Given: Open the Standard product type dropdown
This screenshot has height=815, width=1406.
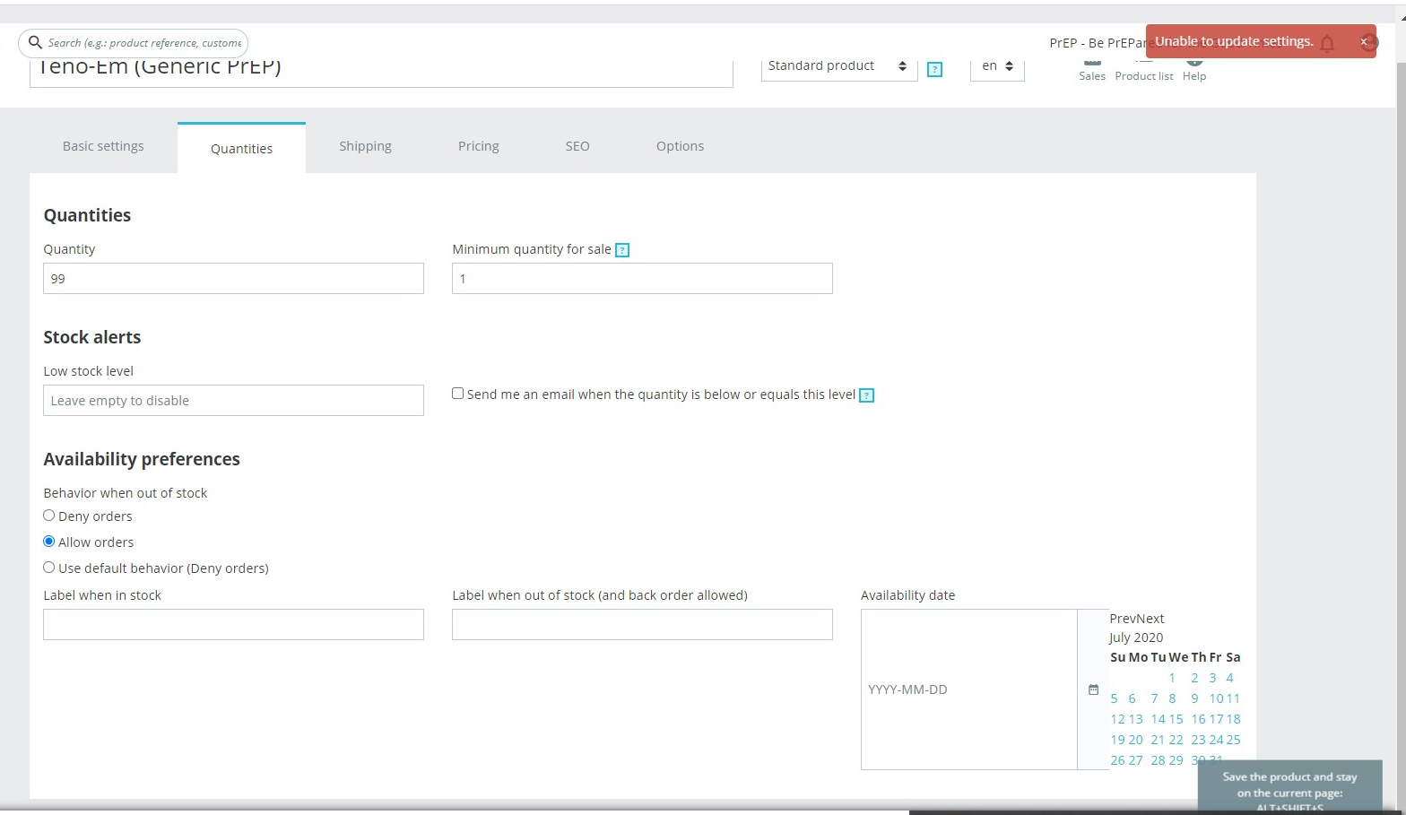Looking at the screenshot, I should click(x=839, y=66).
